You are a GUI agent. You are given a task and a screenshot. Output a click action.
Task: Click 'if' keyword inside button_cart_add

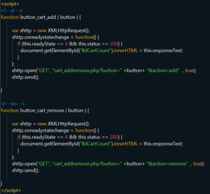[19, 44]
